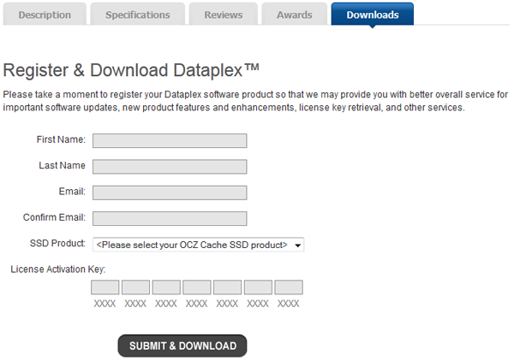
Task: Click the first license key box
Action: (105, 287)
